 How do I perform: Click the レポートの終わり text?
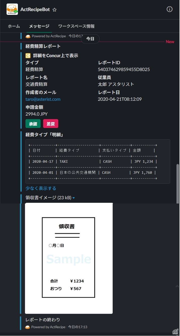point(43,320)
